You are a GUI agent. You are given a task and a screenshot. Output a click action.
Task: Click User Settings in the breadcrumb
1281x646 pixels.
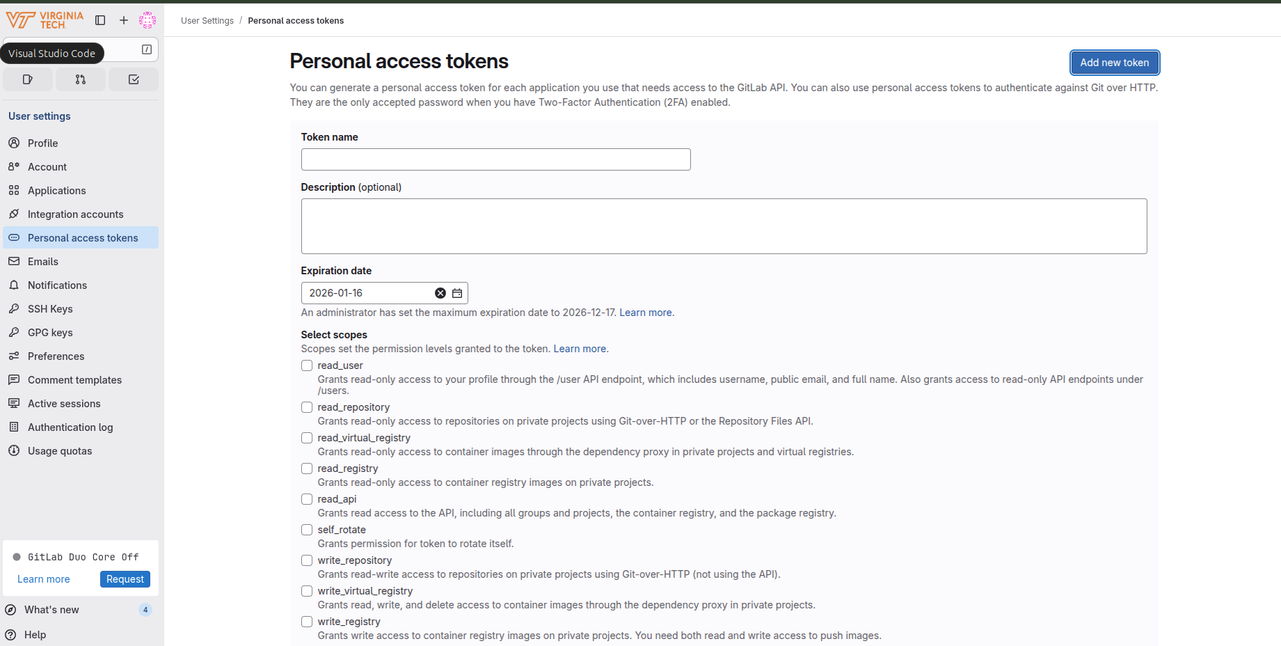point(207,21)
